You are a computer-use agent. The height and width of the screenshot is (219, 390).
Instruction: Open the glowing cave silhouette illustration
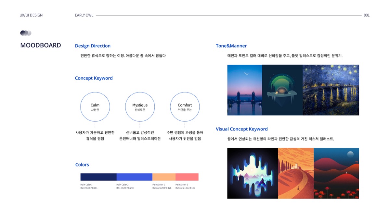tap(253, 173)
